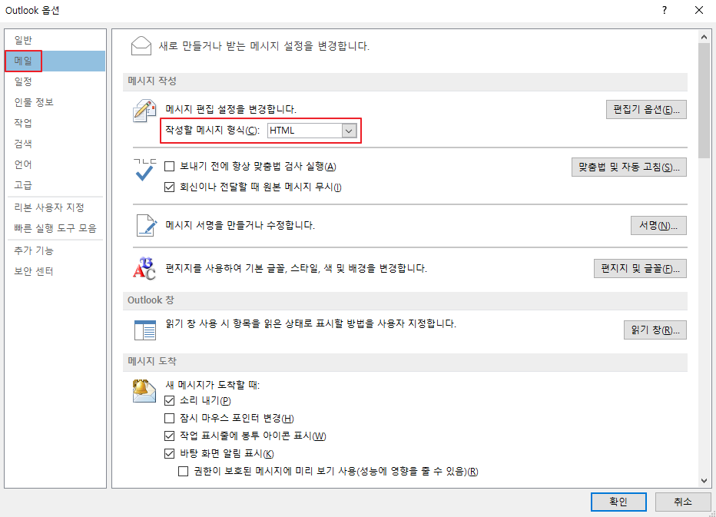Click the bell envelope message arrival icon
This screenshot has width=716, height=517.
(x=144, y=391)
